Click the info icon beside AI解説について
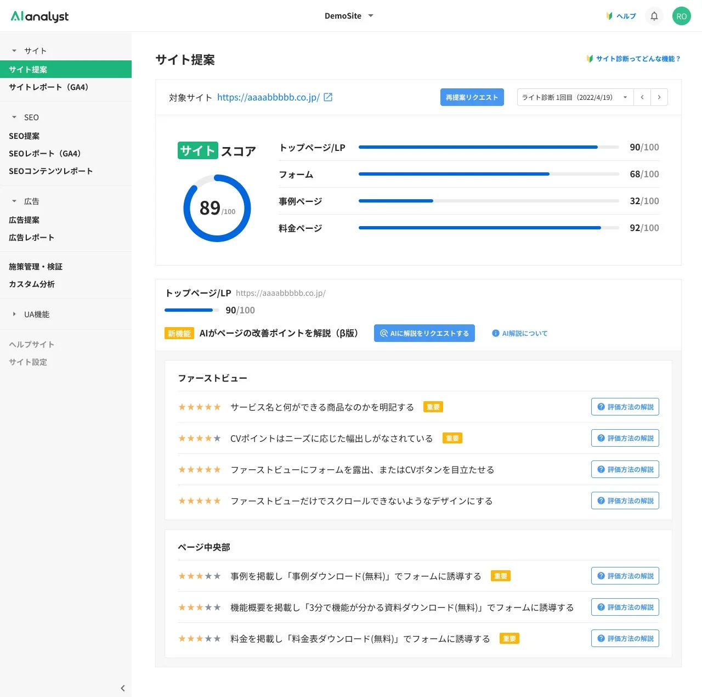Screen dimensions: 702x697 pyautogui.click(x=496, y=333)
